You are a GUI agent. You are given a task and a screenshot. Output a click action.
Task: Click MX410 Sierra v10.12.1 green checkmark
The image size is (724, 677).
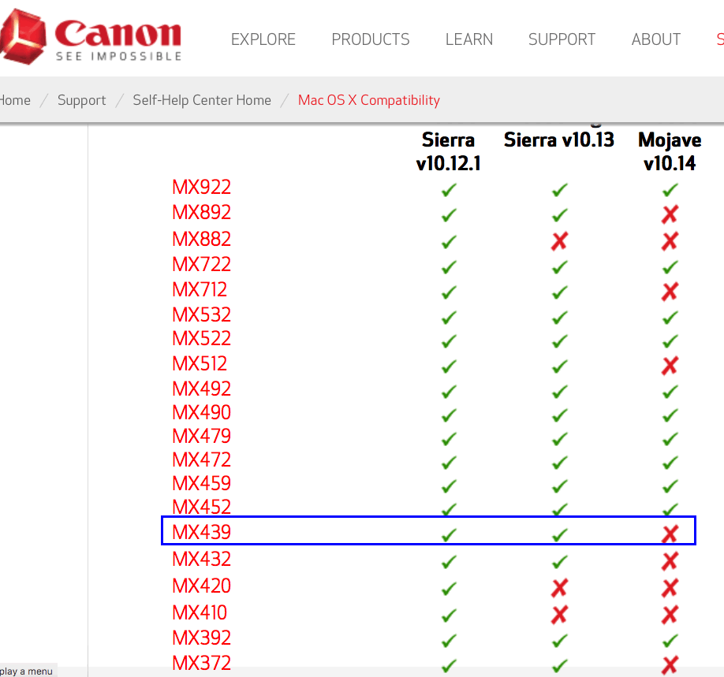[449, 616]
